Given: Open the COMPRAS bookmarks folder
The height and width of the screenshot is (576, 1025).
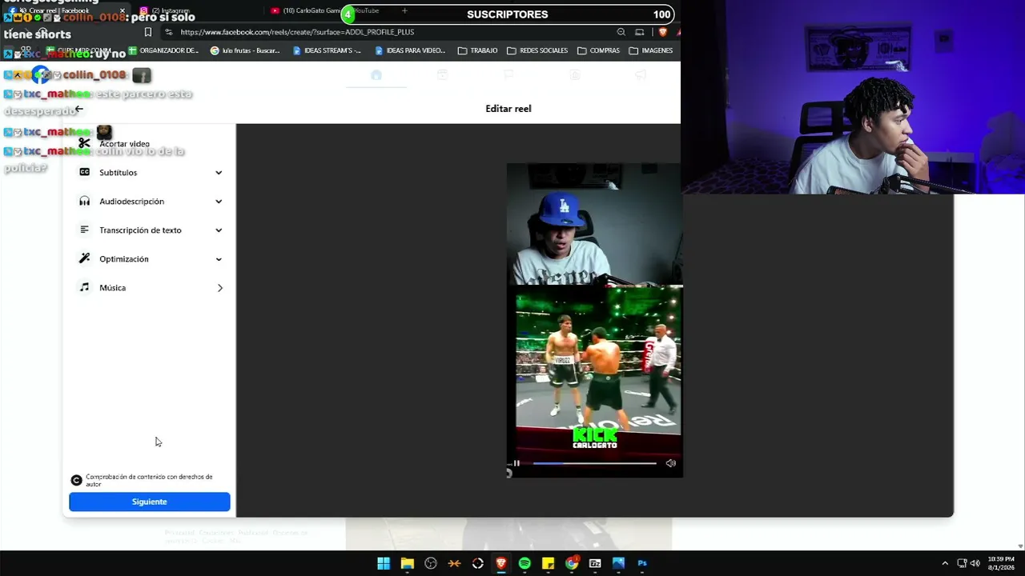Looking at the screenshot, I should pos(598,50).
